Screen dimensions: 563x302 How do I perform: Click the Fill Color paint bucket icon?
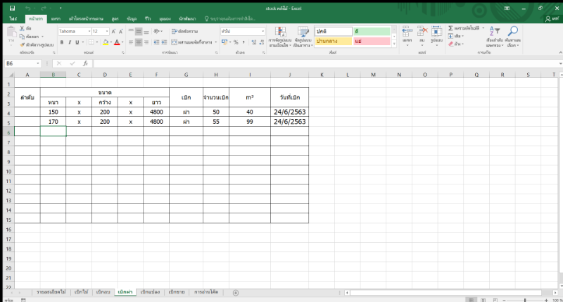click(105, 42)
